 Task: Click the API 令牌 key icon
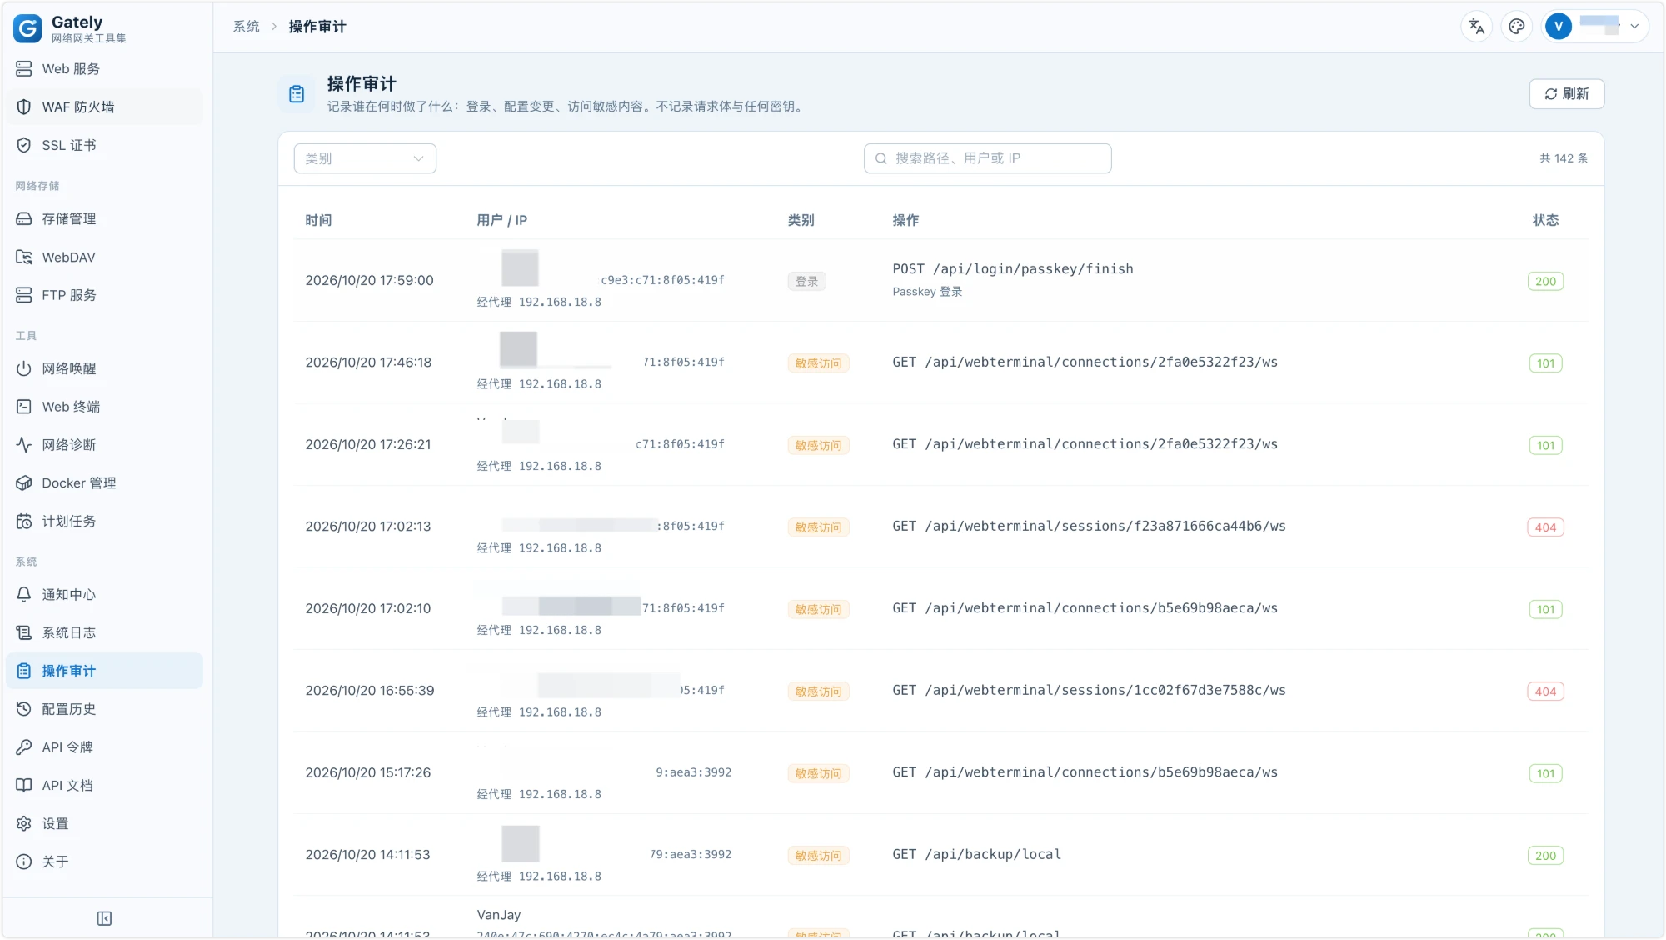click(24, 747)
